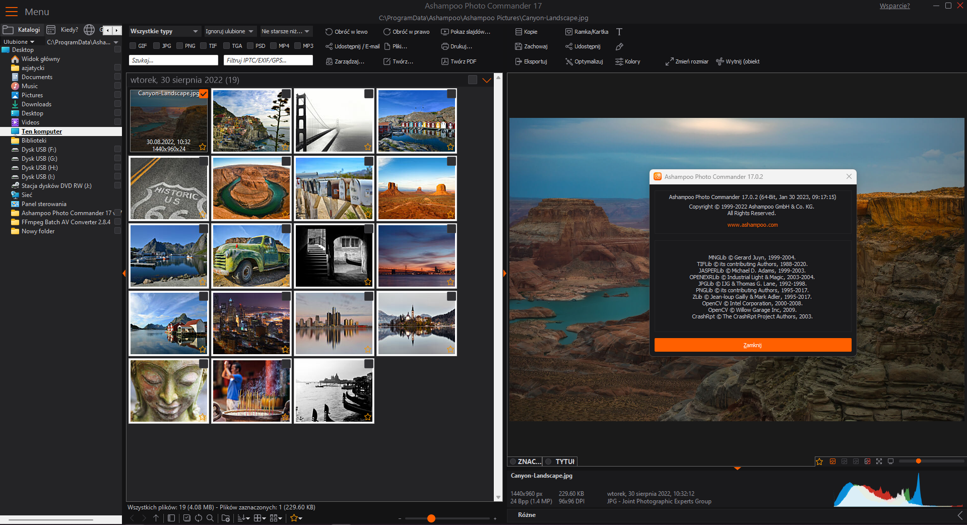Adjust the thumbnail size slider
This screenshot has height=525, width=967.
431,518
